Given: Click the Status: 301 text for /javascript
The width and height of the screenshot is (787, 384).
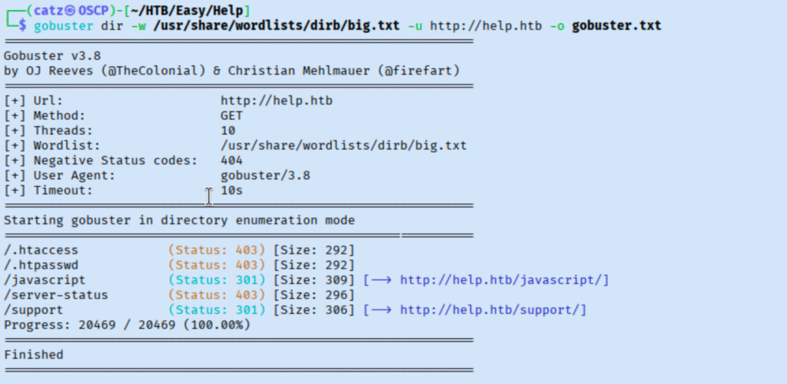Looking at the screenshot, I should 217,280.
